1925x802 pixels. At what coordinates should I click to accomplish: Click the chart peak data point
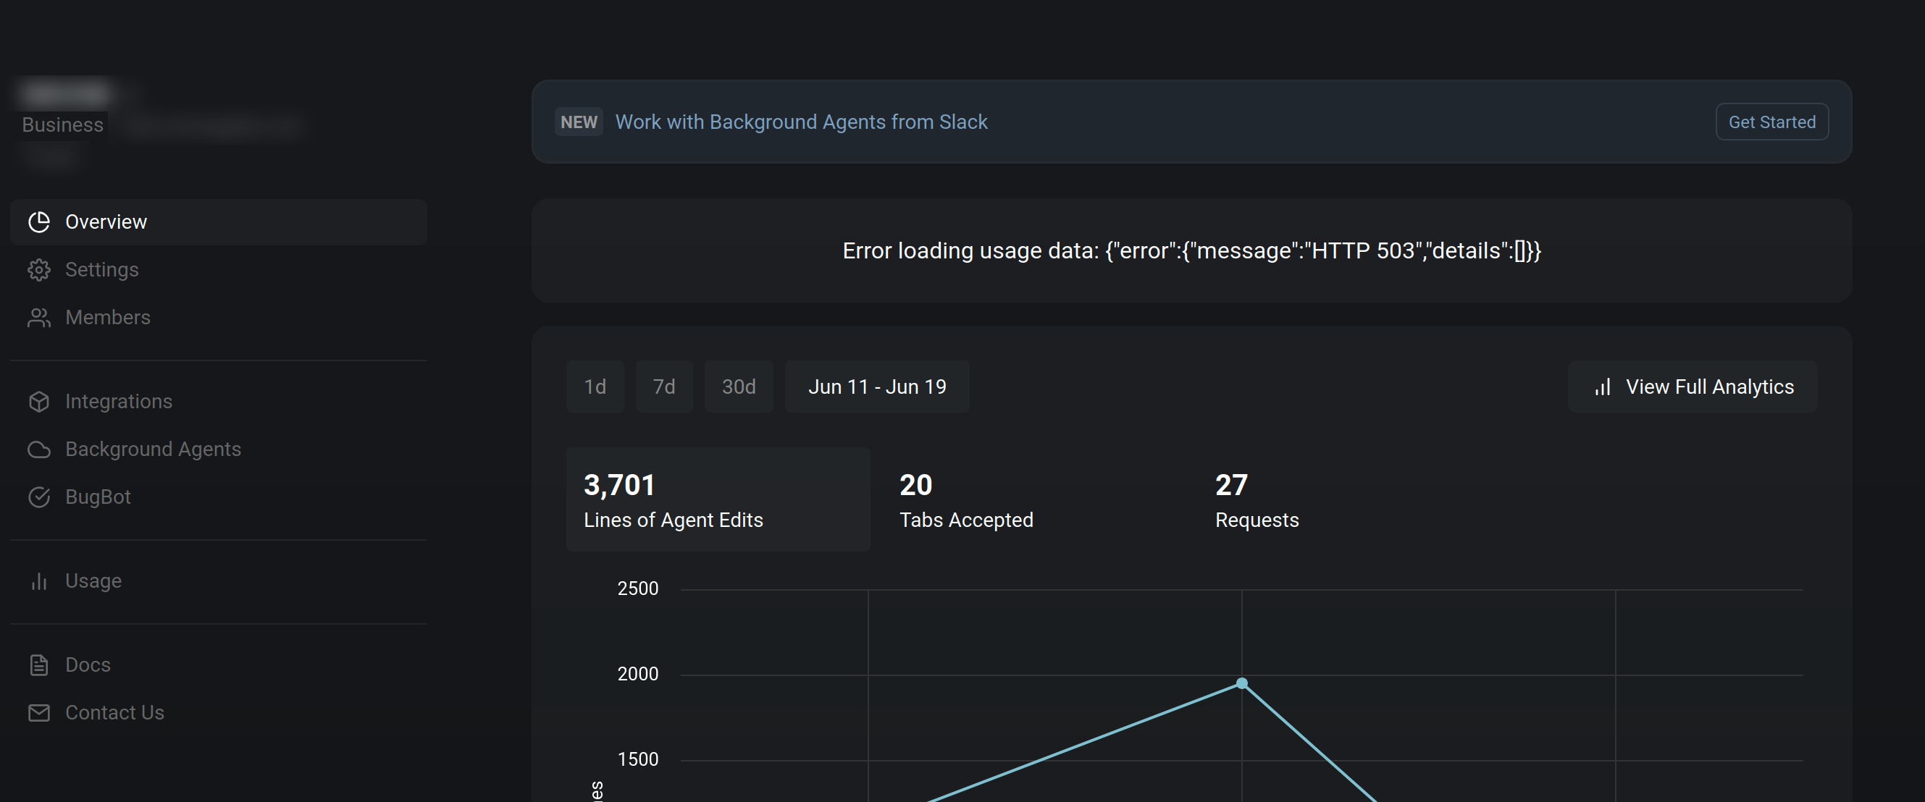pos(1242,683)
